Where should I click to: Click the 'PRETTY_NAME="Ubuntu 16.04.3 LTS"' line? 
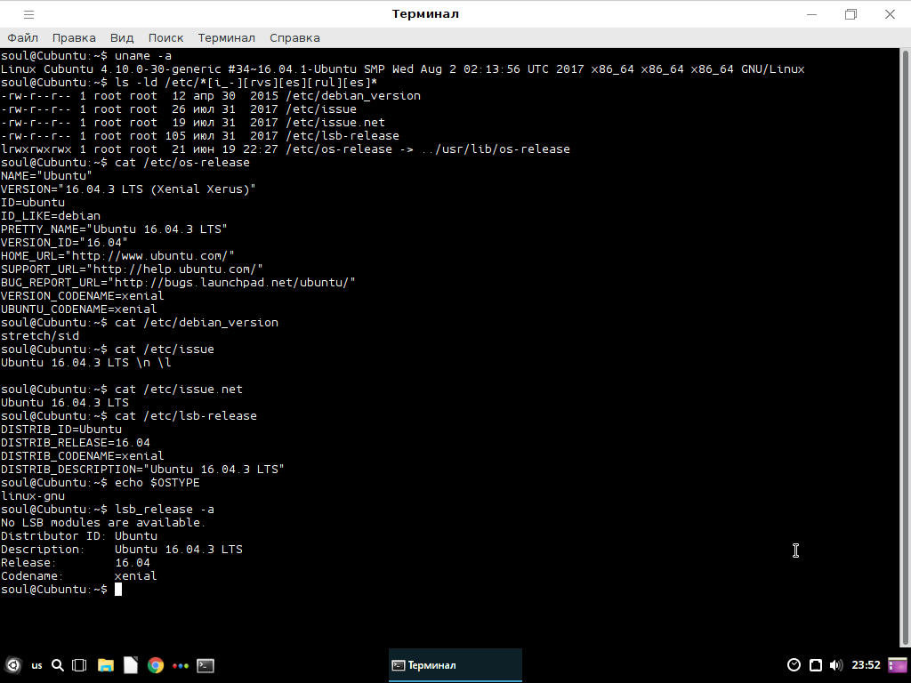[114, 229]
